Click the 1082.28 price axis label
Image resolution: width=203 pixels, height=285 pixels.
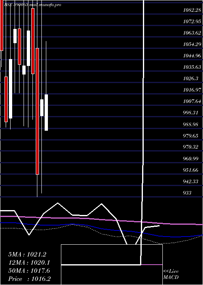point(192,10)
